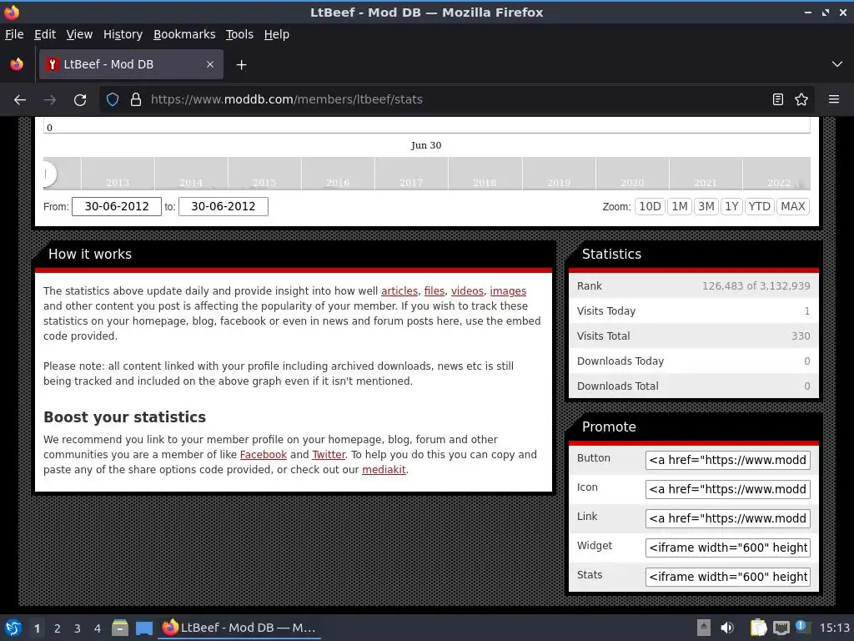
Task: Follow the images link
Action: pyautogui.click(x=508, y=291)
